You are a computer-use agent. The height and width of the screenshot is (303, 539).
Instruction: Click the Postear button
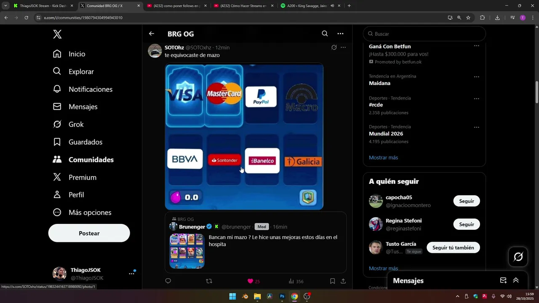click(89, 233)
